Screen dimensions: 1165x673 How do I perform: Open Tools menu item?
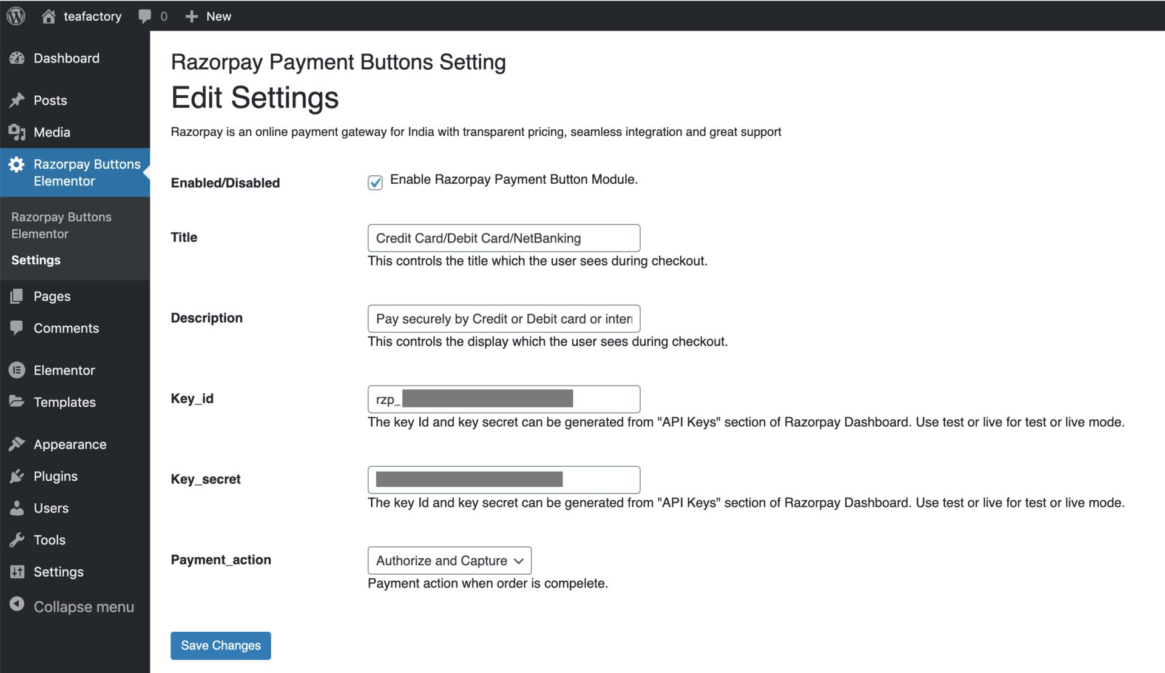click(x=75, y=540)
